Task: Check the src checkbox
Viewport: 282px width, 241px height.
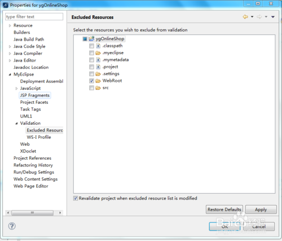Action: (x=91, y=88)
